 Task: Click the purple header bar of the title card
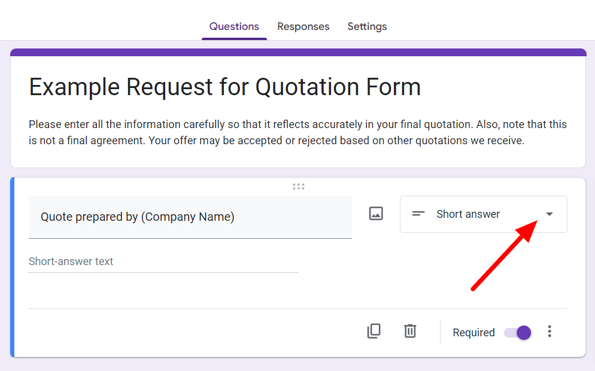pyautogui.click(x=298, y=52)
